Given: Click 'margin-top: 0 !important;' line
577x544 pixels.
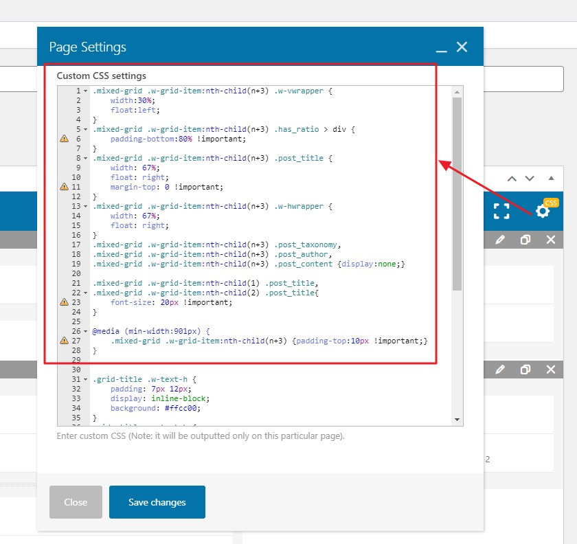Looking at the screenshot, I should (x=167, y=187).
